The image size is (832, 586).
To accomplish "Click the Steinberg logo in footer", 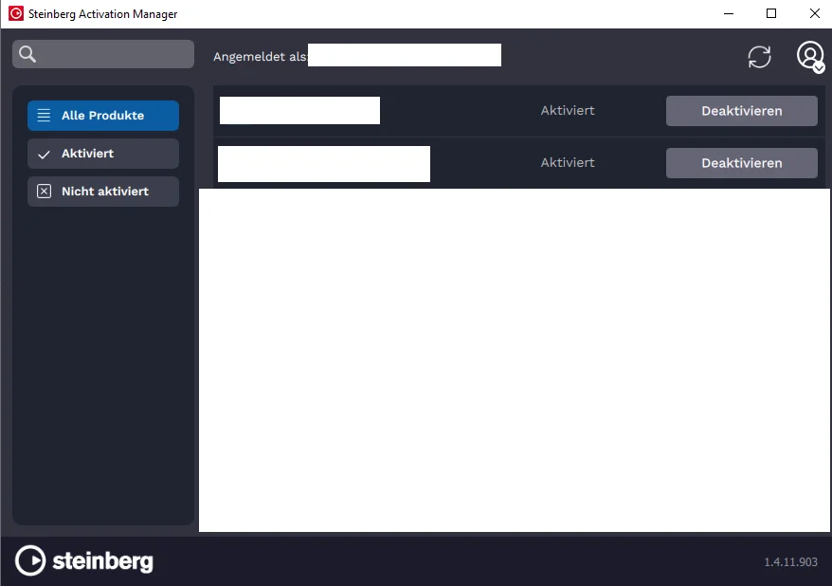I will [x=83, y=560].
